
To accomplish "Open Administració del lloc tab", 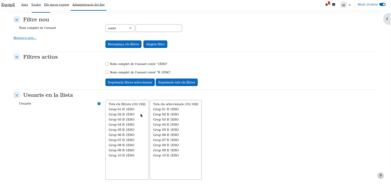I will tap(89, 5).
